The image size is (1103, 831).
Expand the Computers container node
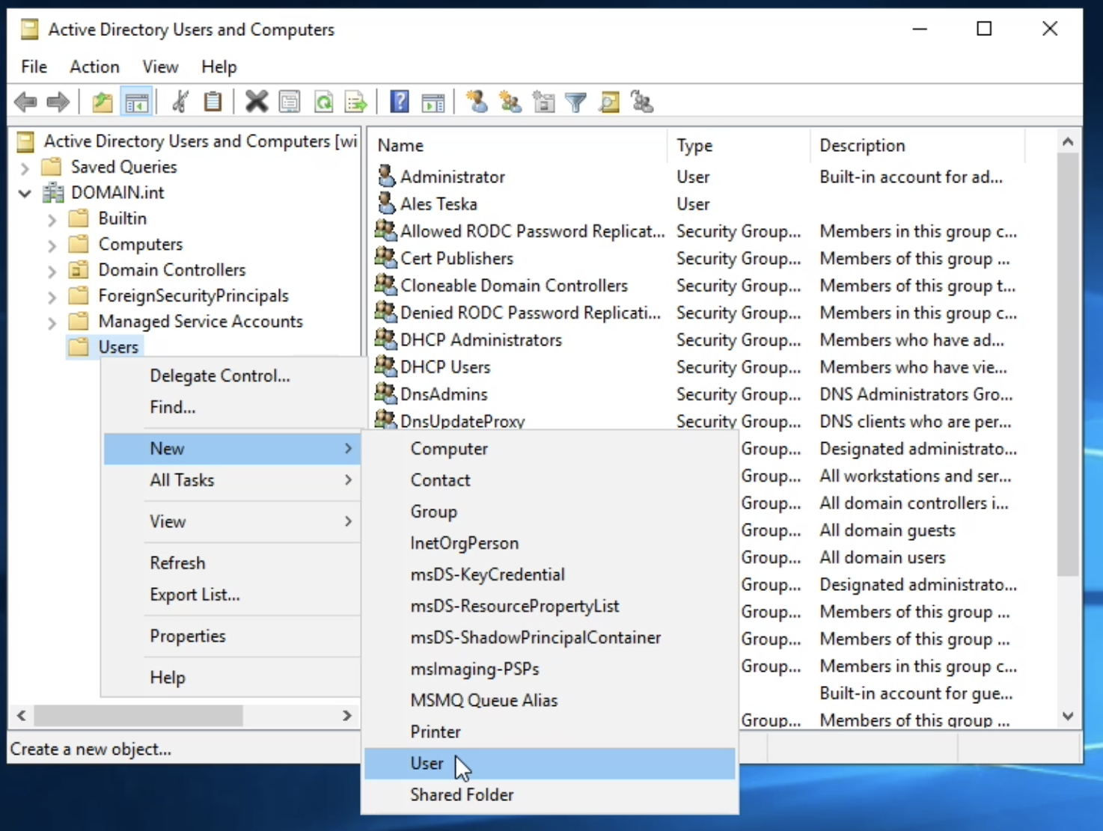point(52,245)
